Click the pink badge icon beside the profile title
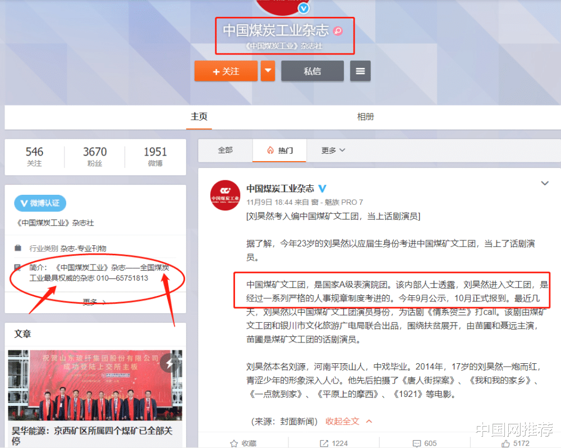The image size is (561, 448). 338,31
